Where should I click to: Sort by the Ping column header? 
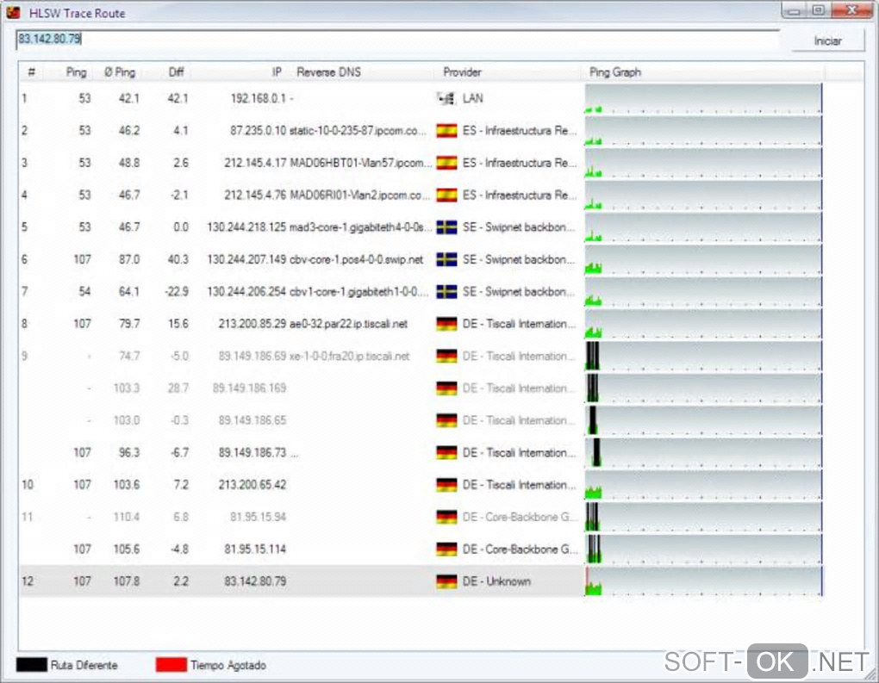[76, 72]
